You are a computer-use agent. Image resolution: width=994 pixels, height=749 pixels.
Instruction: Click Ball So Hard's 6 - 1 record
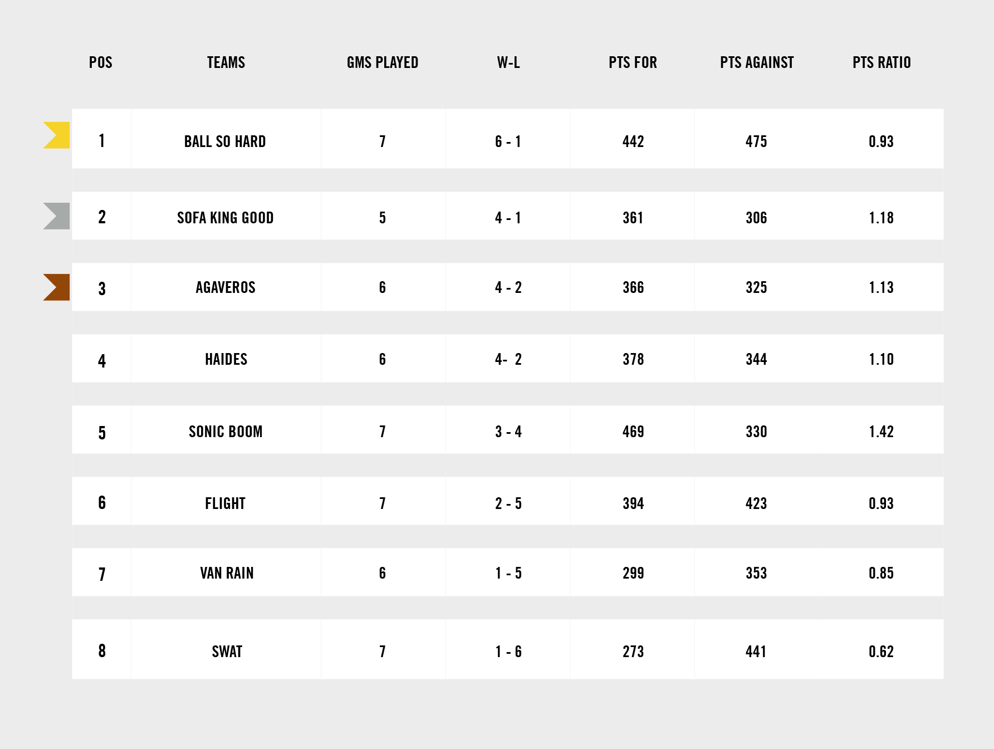click(x=508, y=141)
